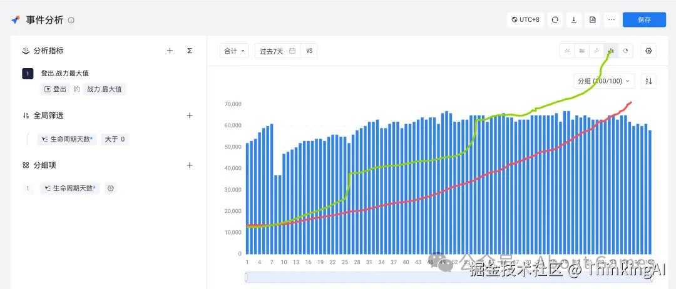The width and height of the screenshot is (676, 289).
Task: Click the blue 保存 button
Action: (644, 20)
